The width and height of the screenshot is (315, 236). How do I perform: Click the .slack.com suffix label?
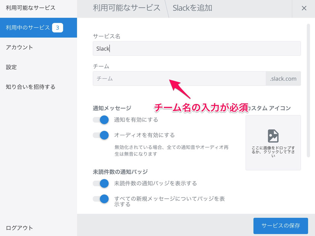pos(283,78)
